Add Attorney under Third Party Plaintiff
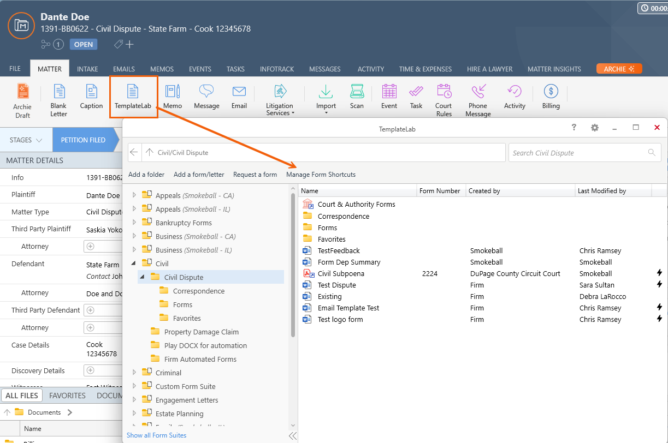This screenshot has width=668, height=443. coord(91,247)
